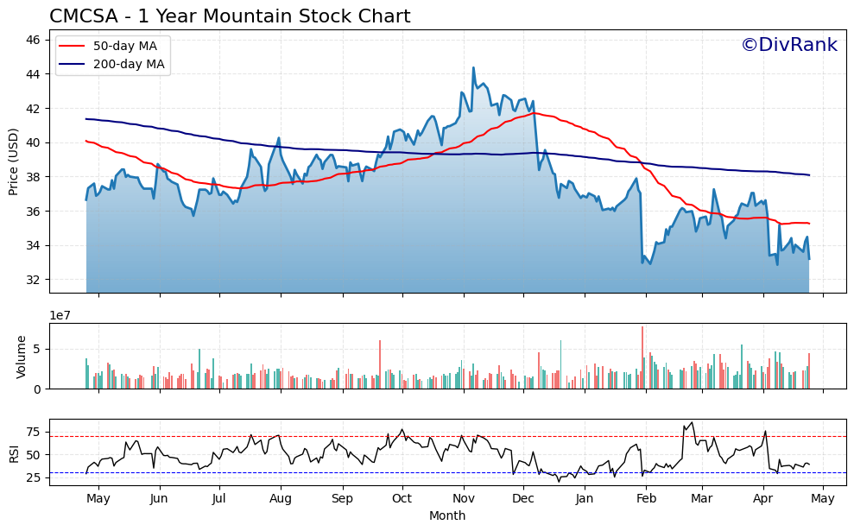The width and height of the screenshot is (854, 531).
Task: Click the 36 price tick label
Action: (x=33, y=212)
